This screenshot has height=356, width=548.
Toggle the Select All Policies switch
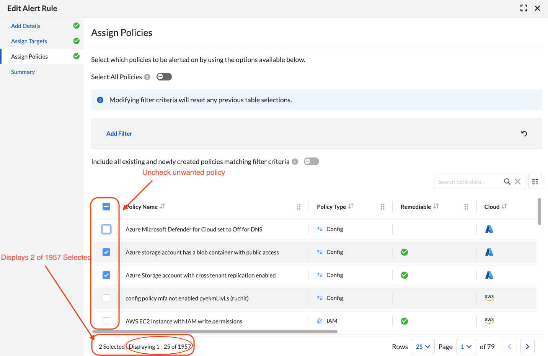pyautogui.click(x=164, y=77)
